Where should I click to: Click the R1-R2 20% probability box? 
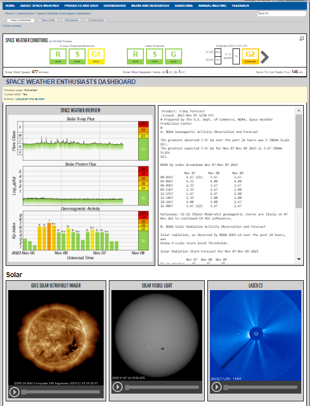click(x=218, y=52)
